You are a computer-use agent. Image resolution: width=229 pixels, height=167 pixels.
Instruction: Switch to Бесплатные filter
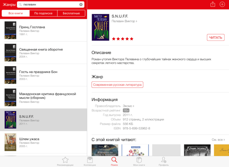tap(71, 13)
